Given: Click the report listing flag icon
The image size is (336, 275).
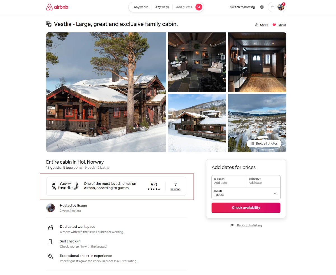Looking at the screenshot, I should [232, 225].
